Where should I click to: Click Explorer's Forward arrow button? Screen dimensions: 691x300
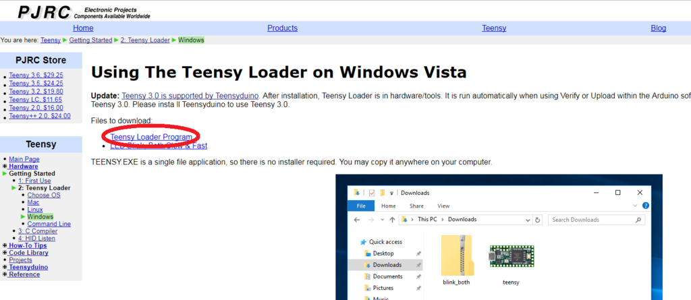(372, 219)
